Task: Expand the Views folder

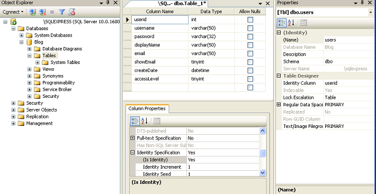Action: [x=29, y=69]
